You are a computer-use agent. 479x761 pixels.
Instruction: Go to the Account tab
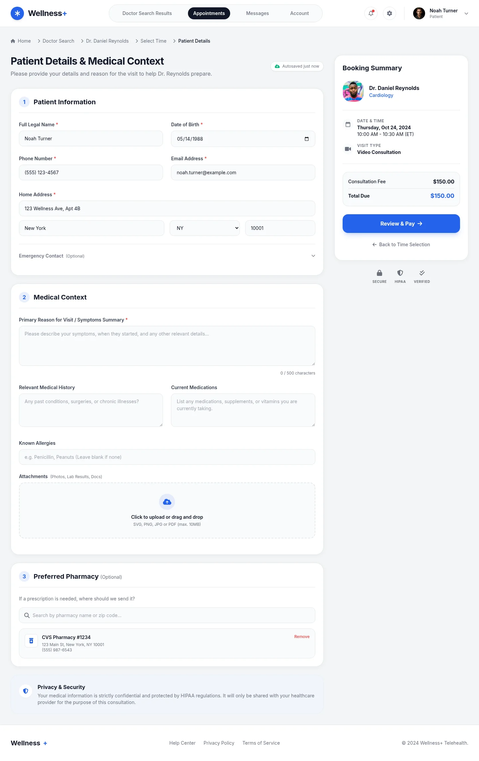pyautogui.click(x=299, y=13)
